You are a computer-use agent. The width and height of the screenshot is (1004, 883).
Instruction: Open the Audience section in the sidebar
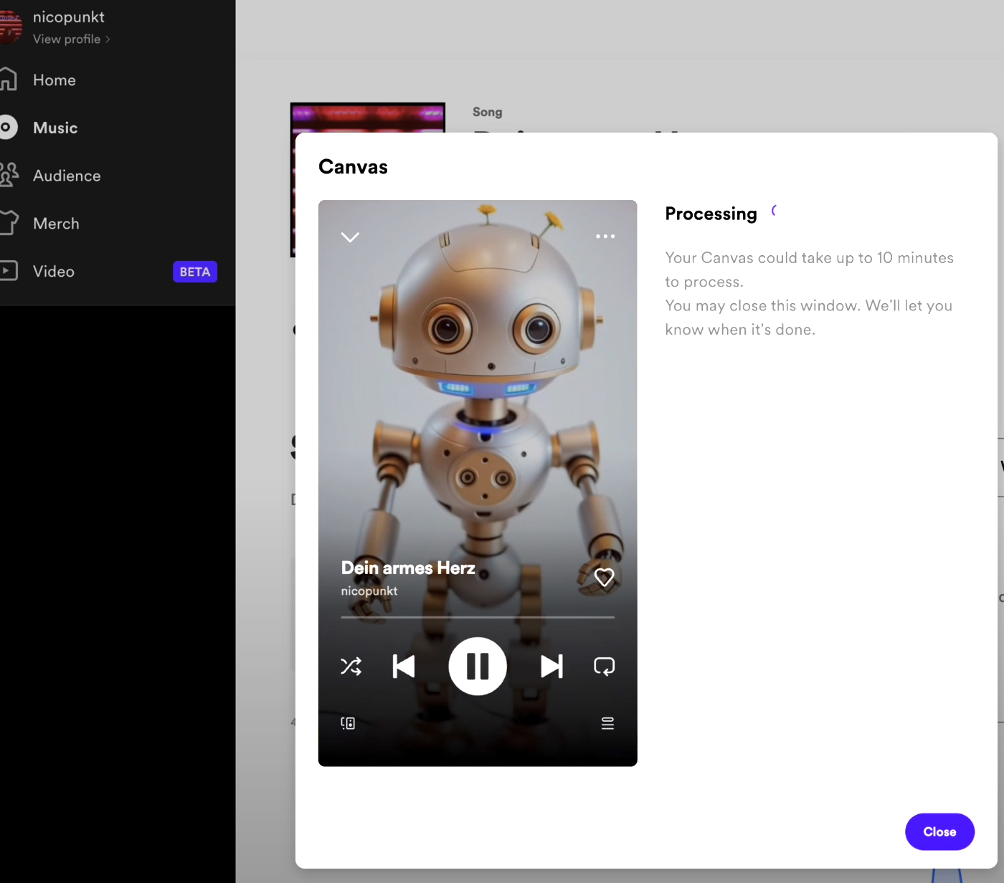pyautogui.click(x=66, y=176)
